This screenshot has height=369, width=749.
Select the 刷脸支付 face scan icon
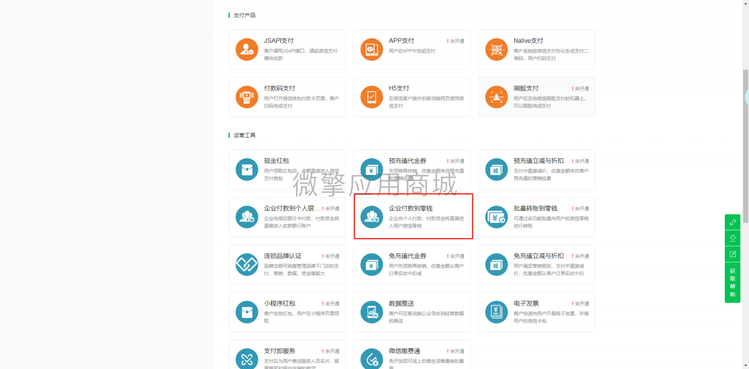[496, 97]
